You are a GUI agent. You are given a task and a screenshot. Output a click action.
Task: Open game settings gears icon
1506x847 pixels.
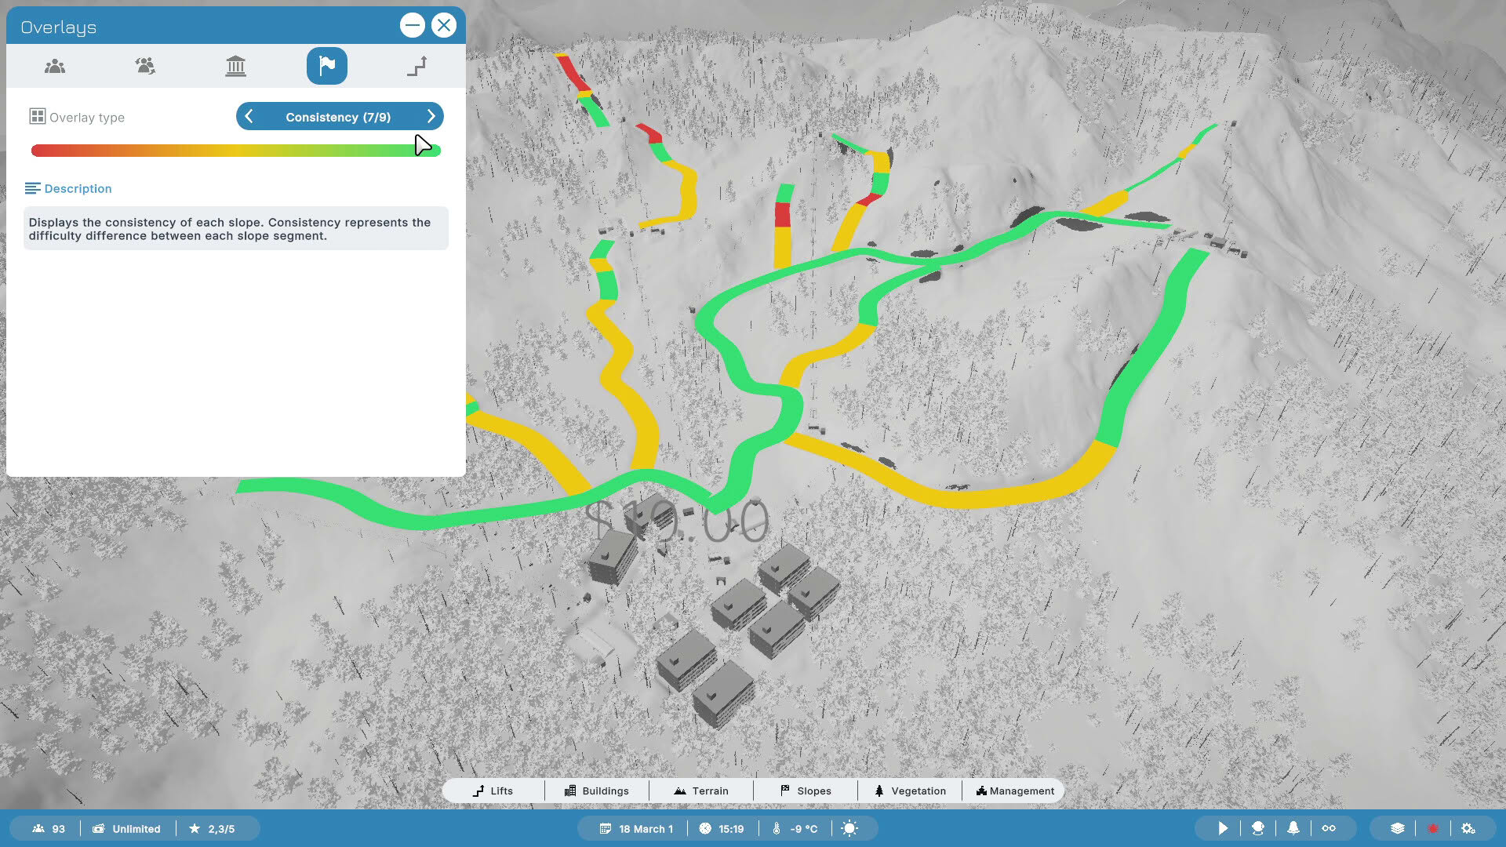tap(1468, 828)
